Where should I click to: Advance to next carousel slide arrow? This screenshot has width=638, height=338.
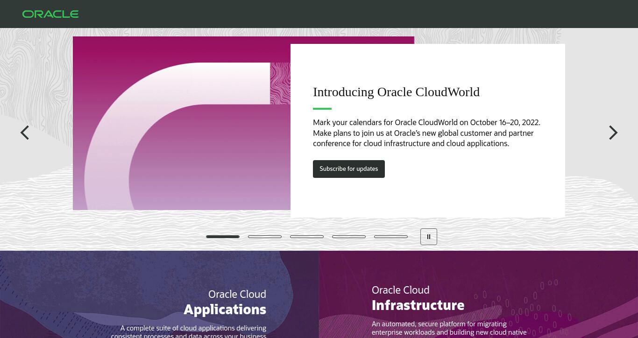pyautogui.click(x=613, y=133)
